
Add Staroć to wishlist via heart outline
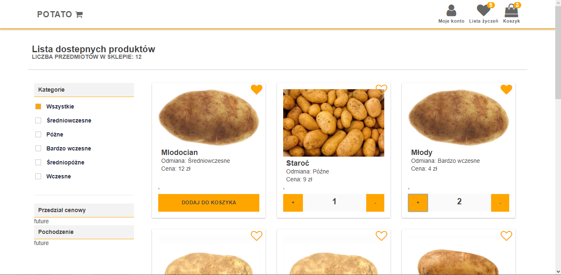pyautogui.click(x=381, y=88)
